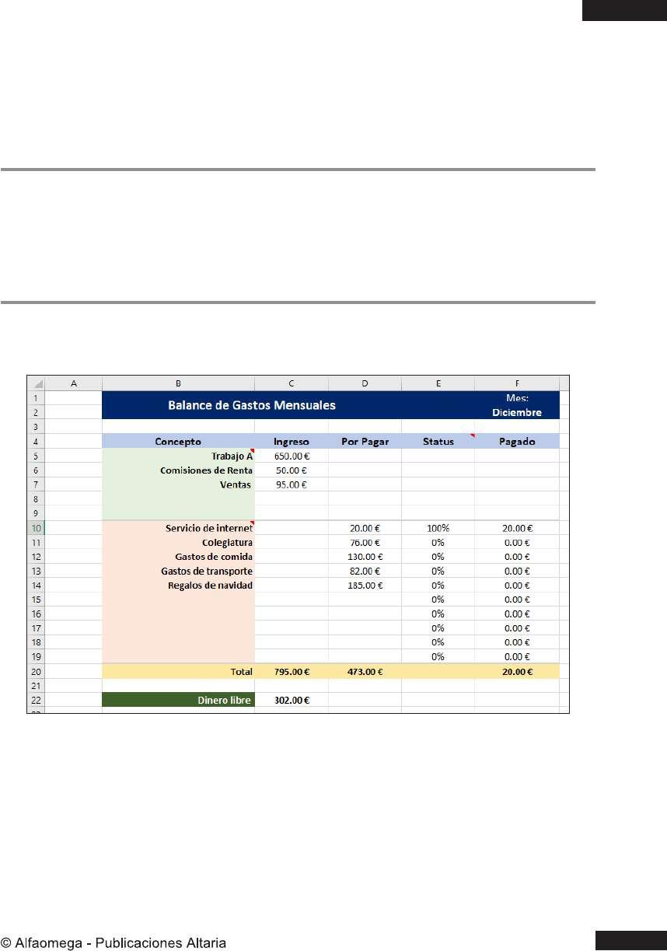Click the '0.00 €' cell in Gastos de comida row
Screen dimensions: 667x951
tap(517, 556)
